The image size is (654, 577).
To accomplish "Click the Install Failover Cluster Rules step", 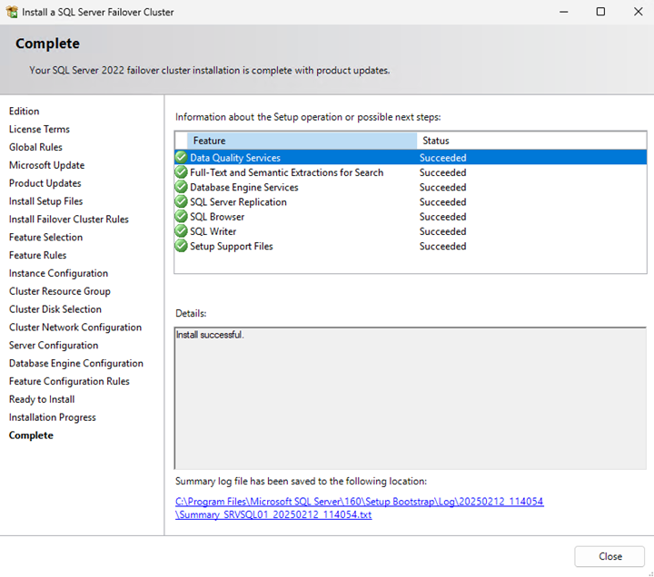I will point(69,220).
